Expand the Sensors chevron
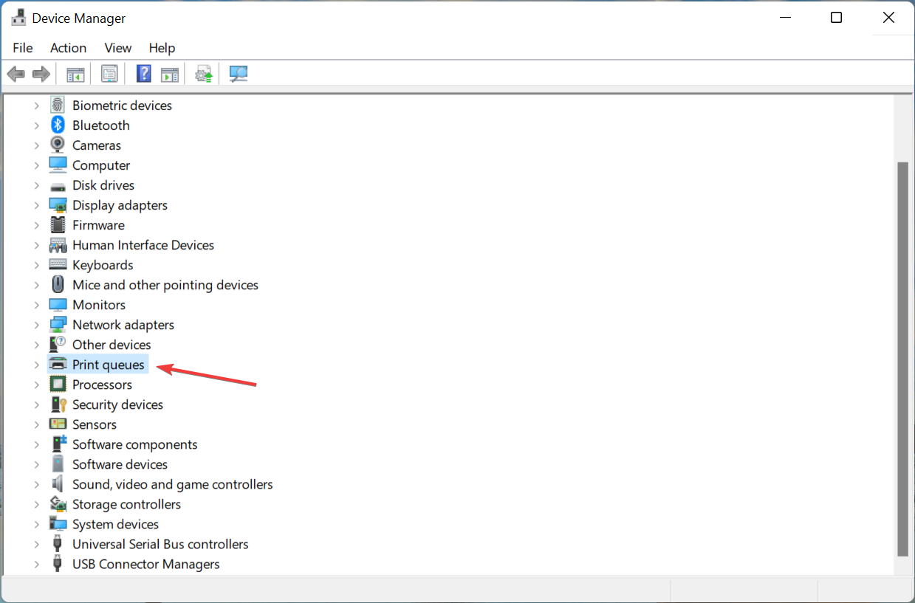 point(36,424)
